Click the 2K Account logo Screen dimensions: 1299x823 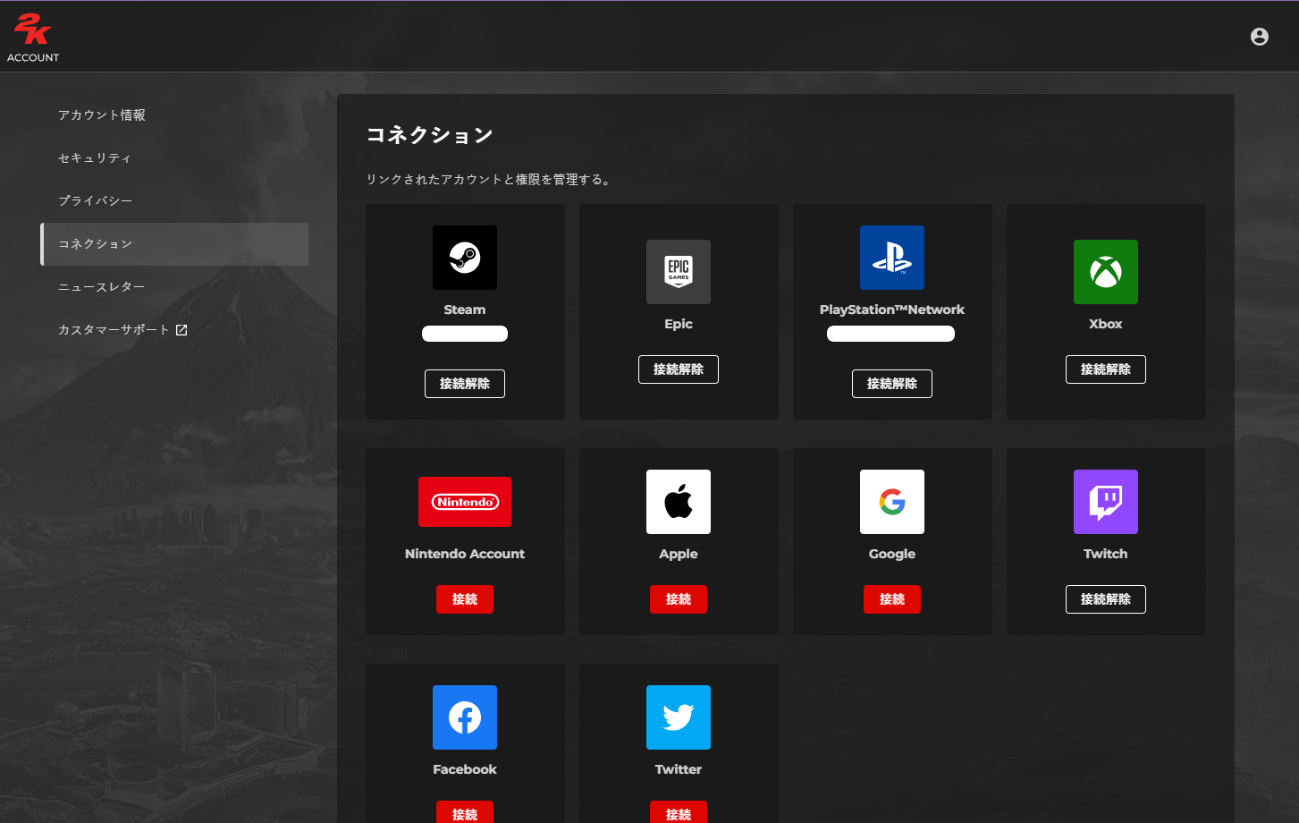(33, 38)
